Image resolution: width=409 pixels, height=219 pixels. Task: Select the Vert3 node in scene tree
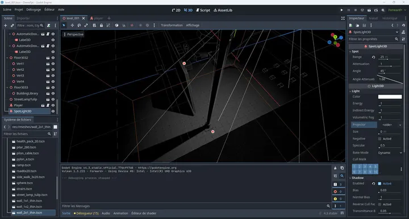pos(20,76)
